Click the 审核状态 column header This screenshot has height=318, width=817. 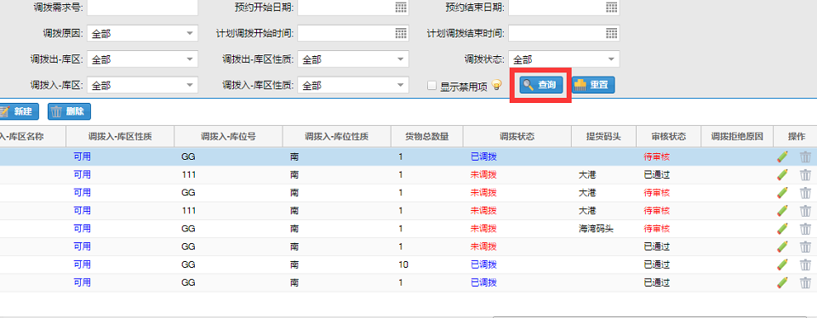pyautogui.click(x=669, y=136)
